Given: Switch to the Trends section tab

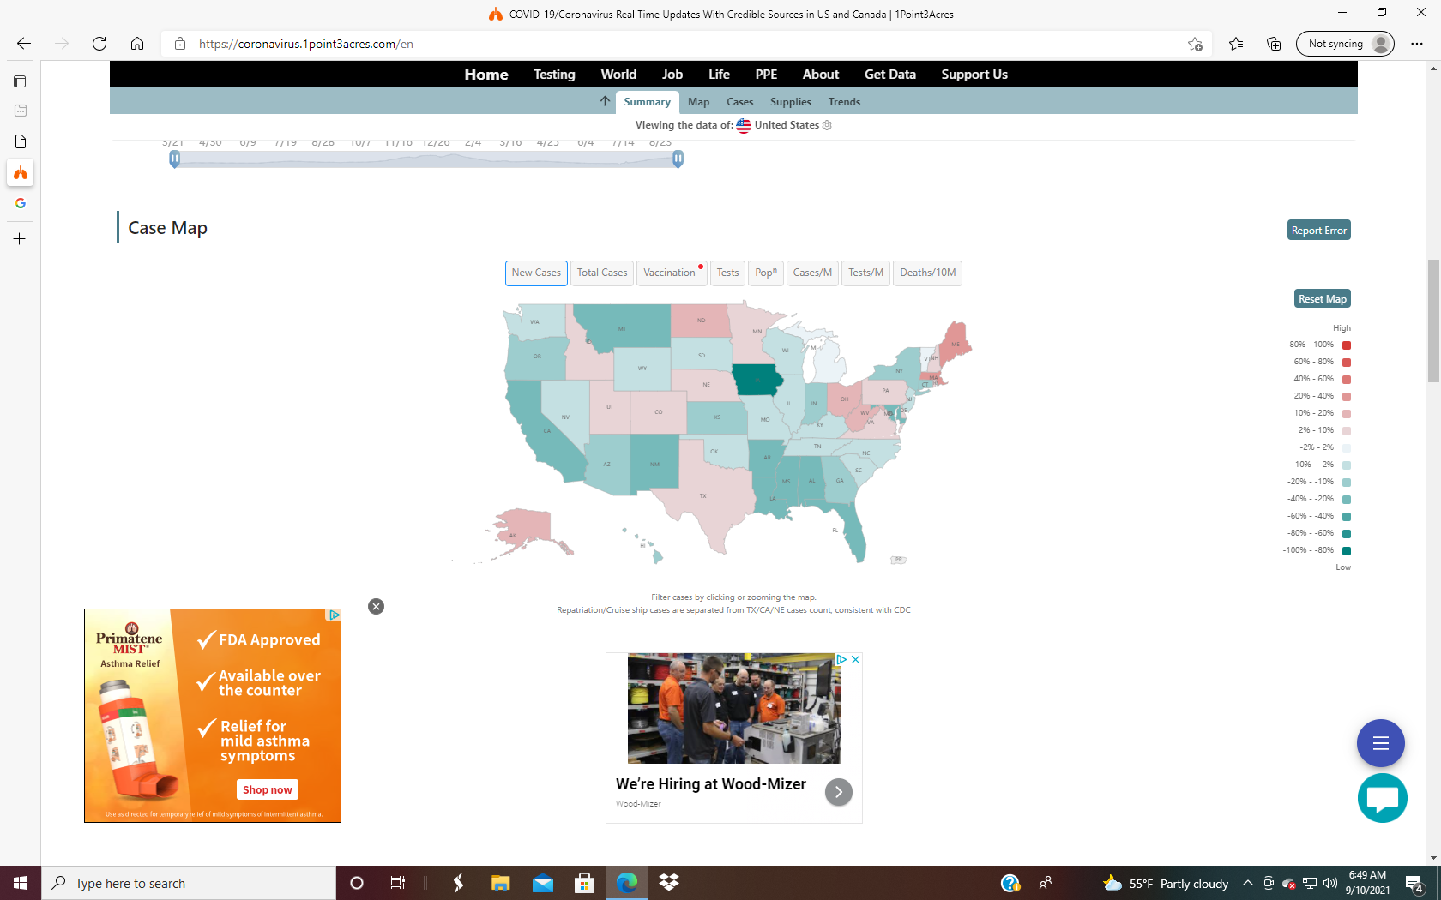Looking at the screenshot, I should coord(844,102).
